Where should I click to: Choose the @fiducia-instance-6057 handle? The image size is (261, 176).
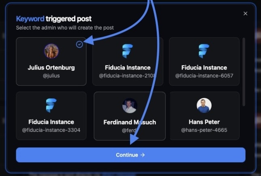[204, 76]
